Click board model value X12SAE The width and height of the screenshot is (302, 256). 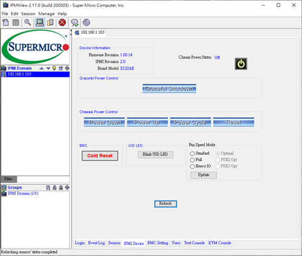[127, 68]
